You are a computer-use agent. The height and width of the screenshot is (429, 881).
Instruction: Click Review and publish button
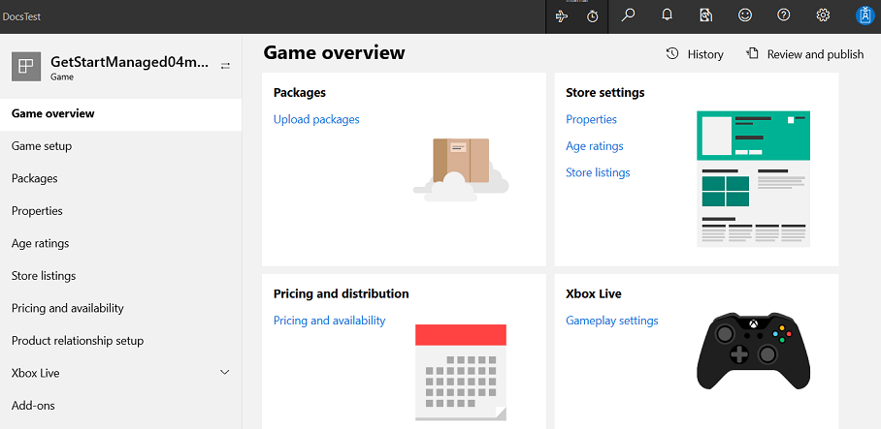click(x=804, y=54)
